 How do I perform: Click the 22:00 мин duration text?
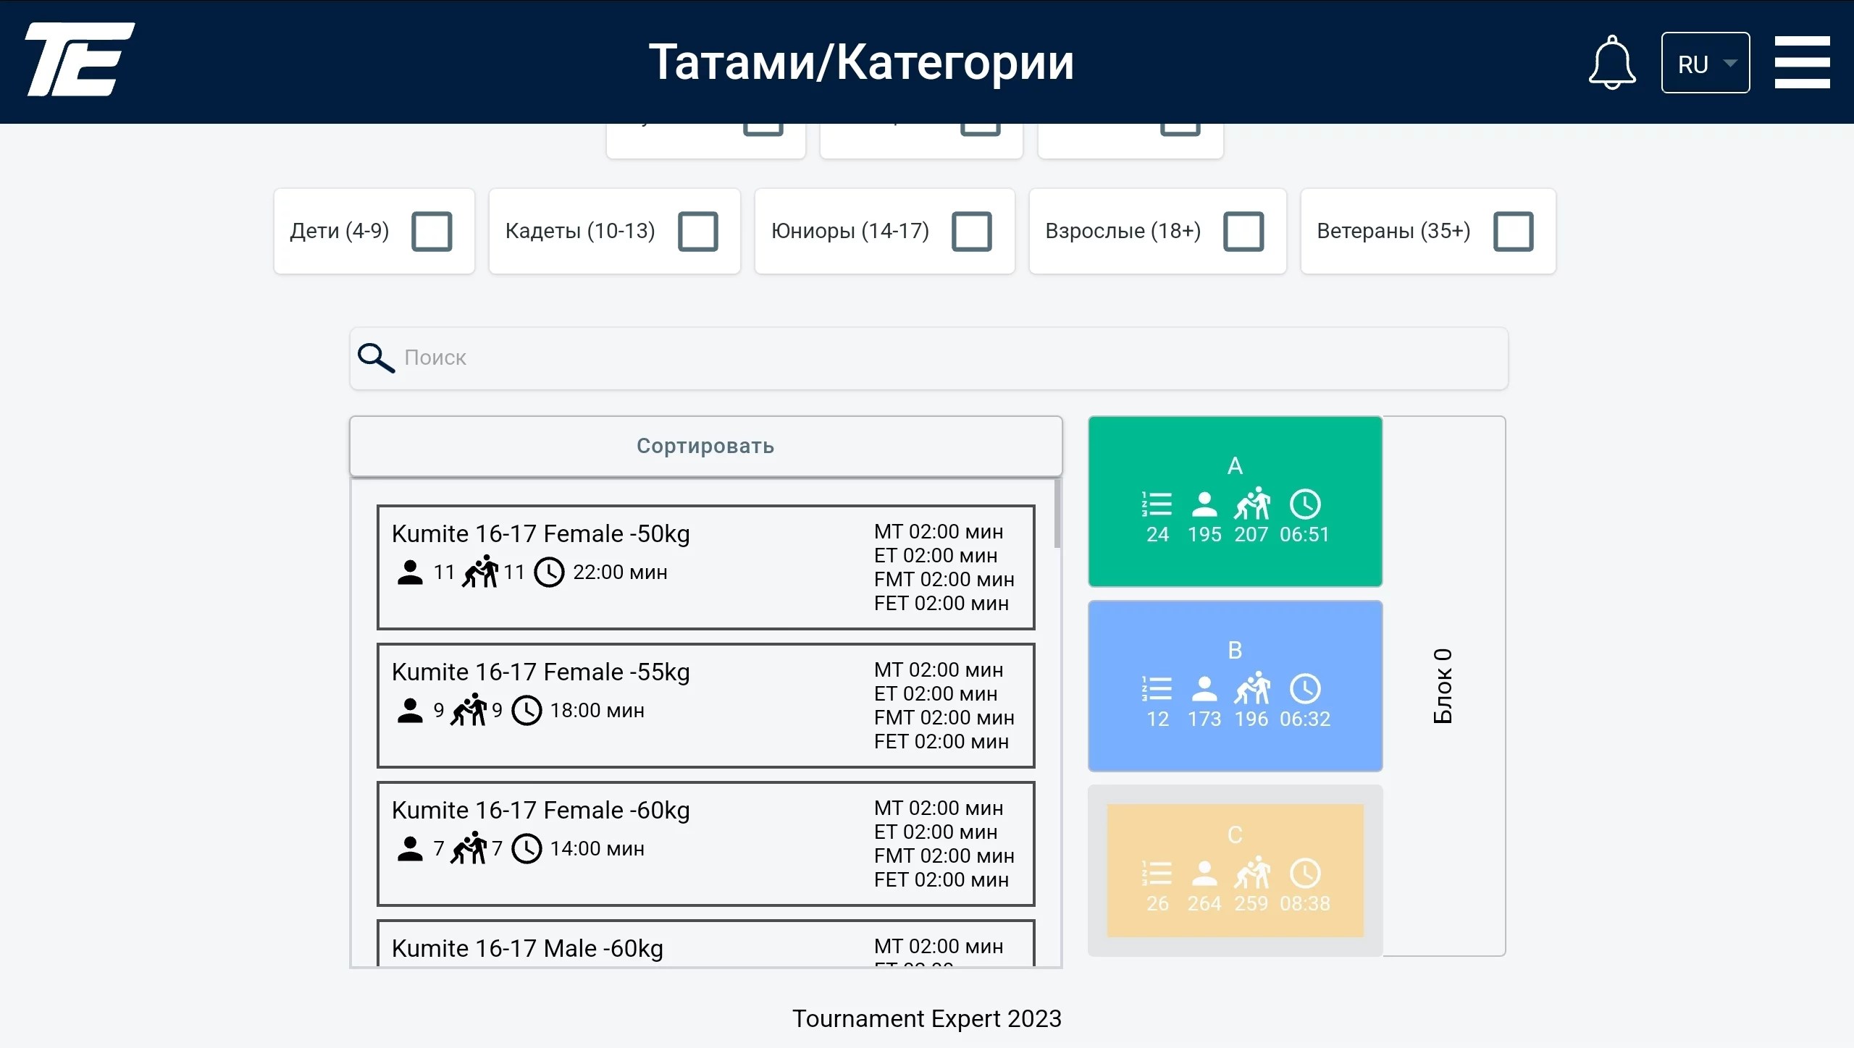tap(620, 572)
